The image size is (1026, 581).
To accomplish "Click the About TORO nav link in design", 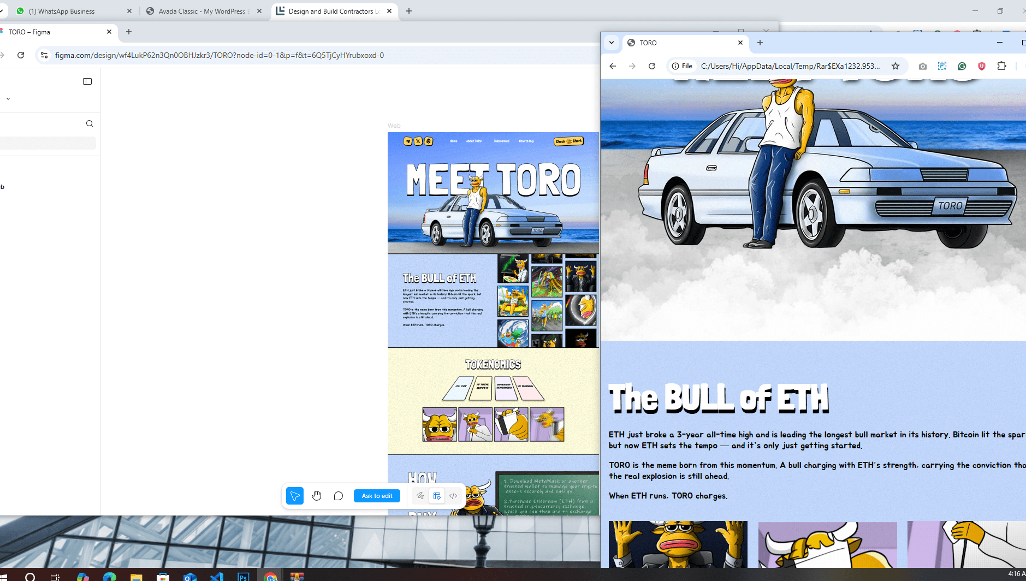I will pos(474,141).
